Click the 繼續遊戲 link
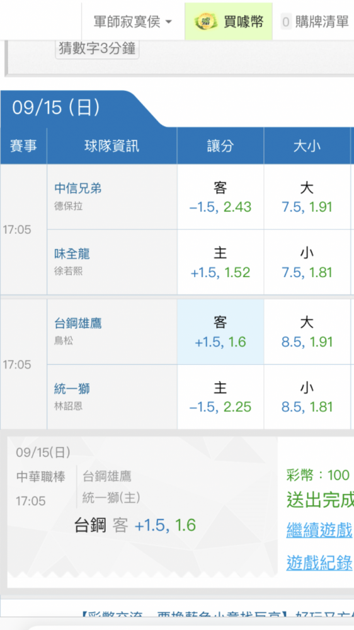This screenshot has width=354, height=630. point(319,530)
